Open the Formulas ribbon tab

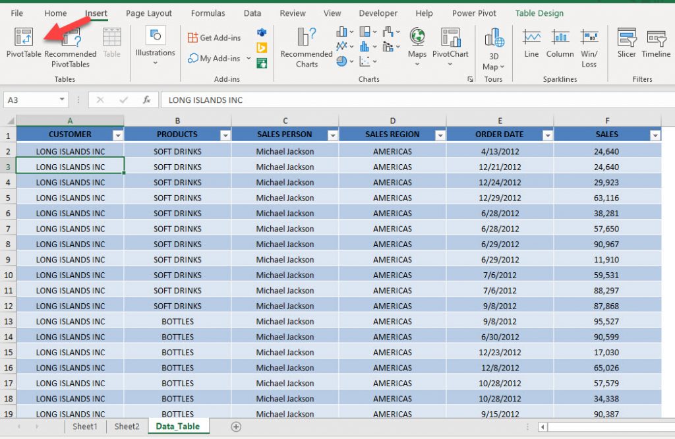208,13
